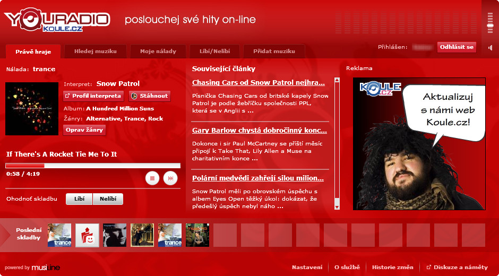Click the song progress bar
The width and height of the screenshot is (499, 276).
point(93,166)
